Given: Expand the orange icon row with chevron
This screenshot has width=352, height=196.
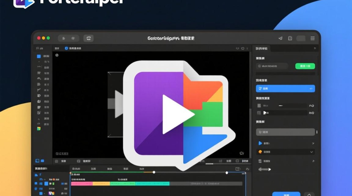Looking at the screenshot, I should click(285, 152).
